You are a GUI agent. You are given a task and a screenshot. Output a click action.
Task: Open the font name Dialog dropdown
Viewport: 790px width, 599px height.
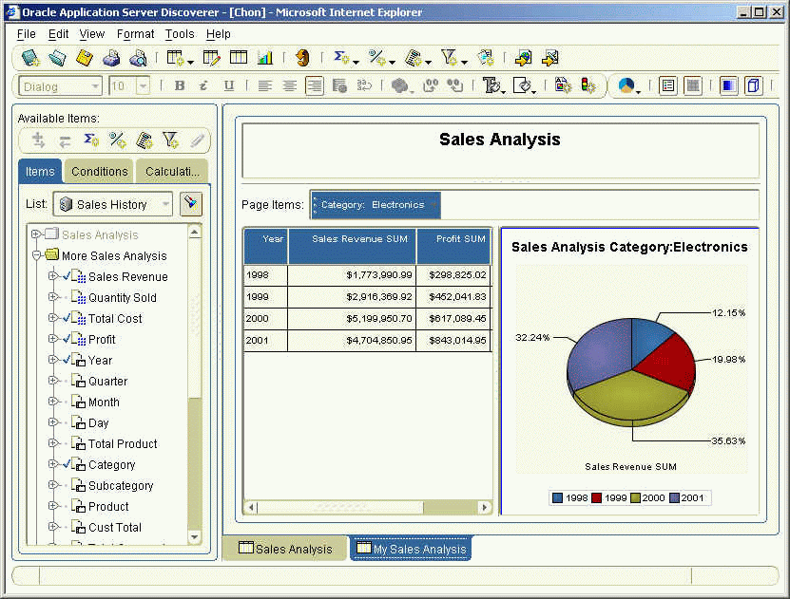point(95,86)
